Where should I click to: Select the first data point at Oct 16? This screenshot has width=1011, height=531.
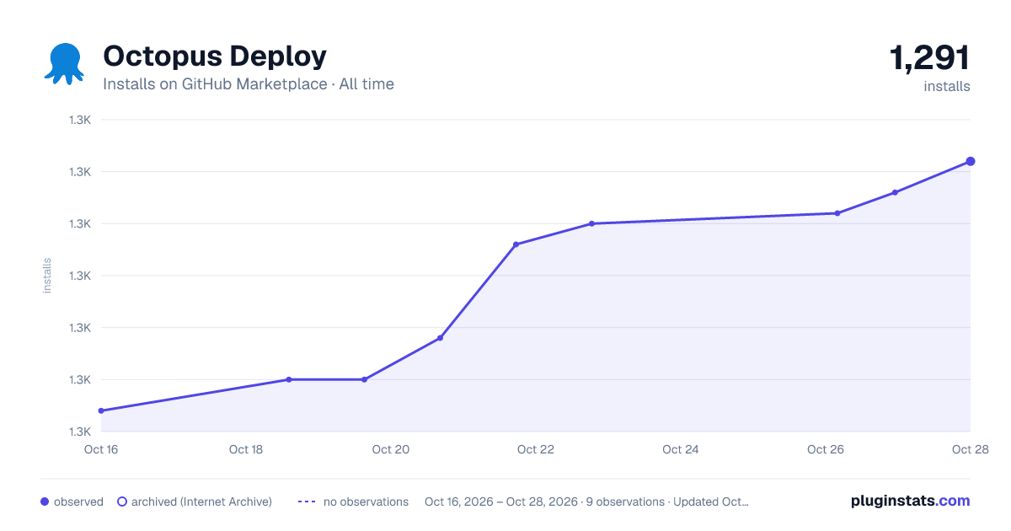tap(101, 410)
